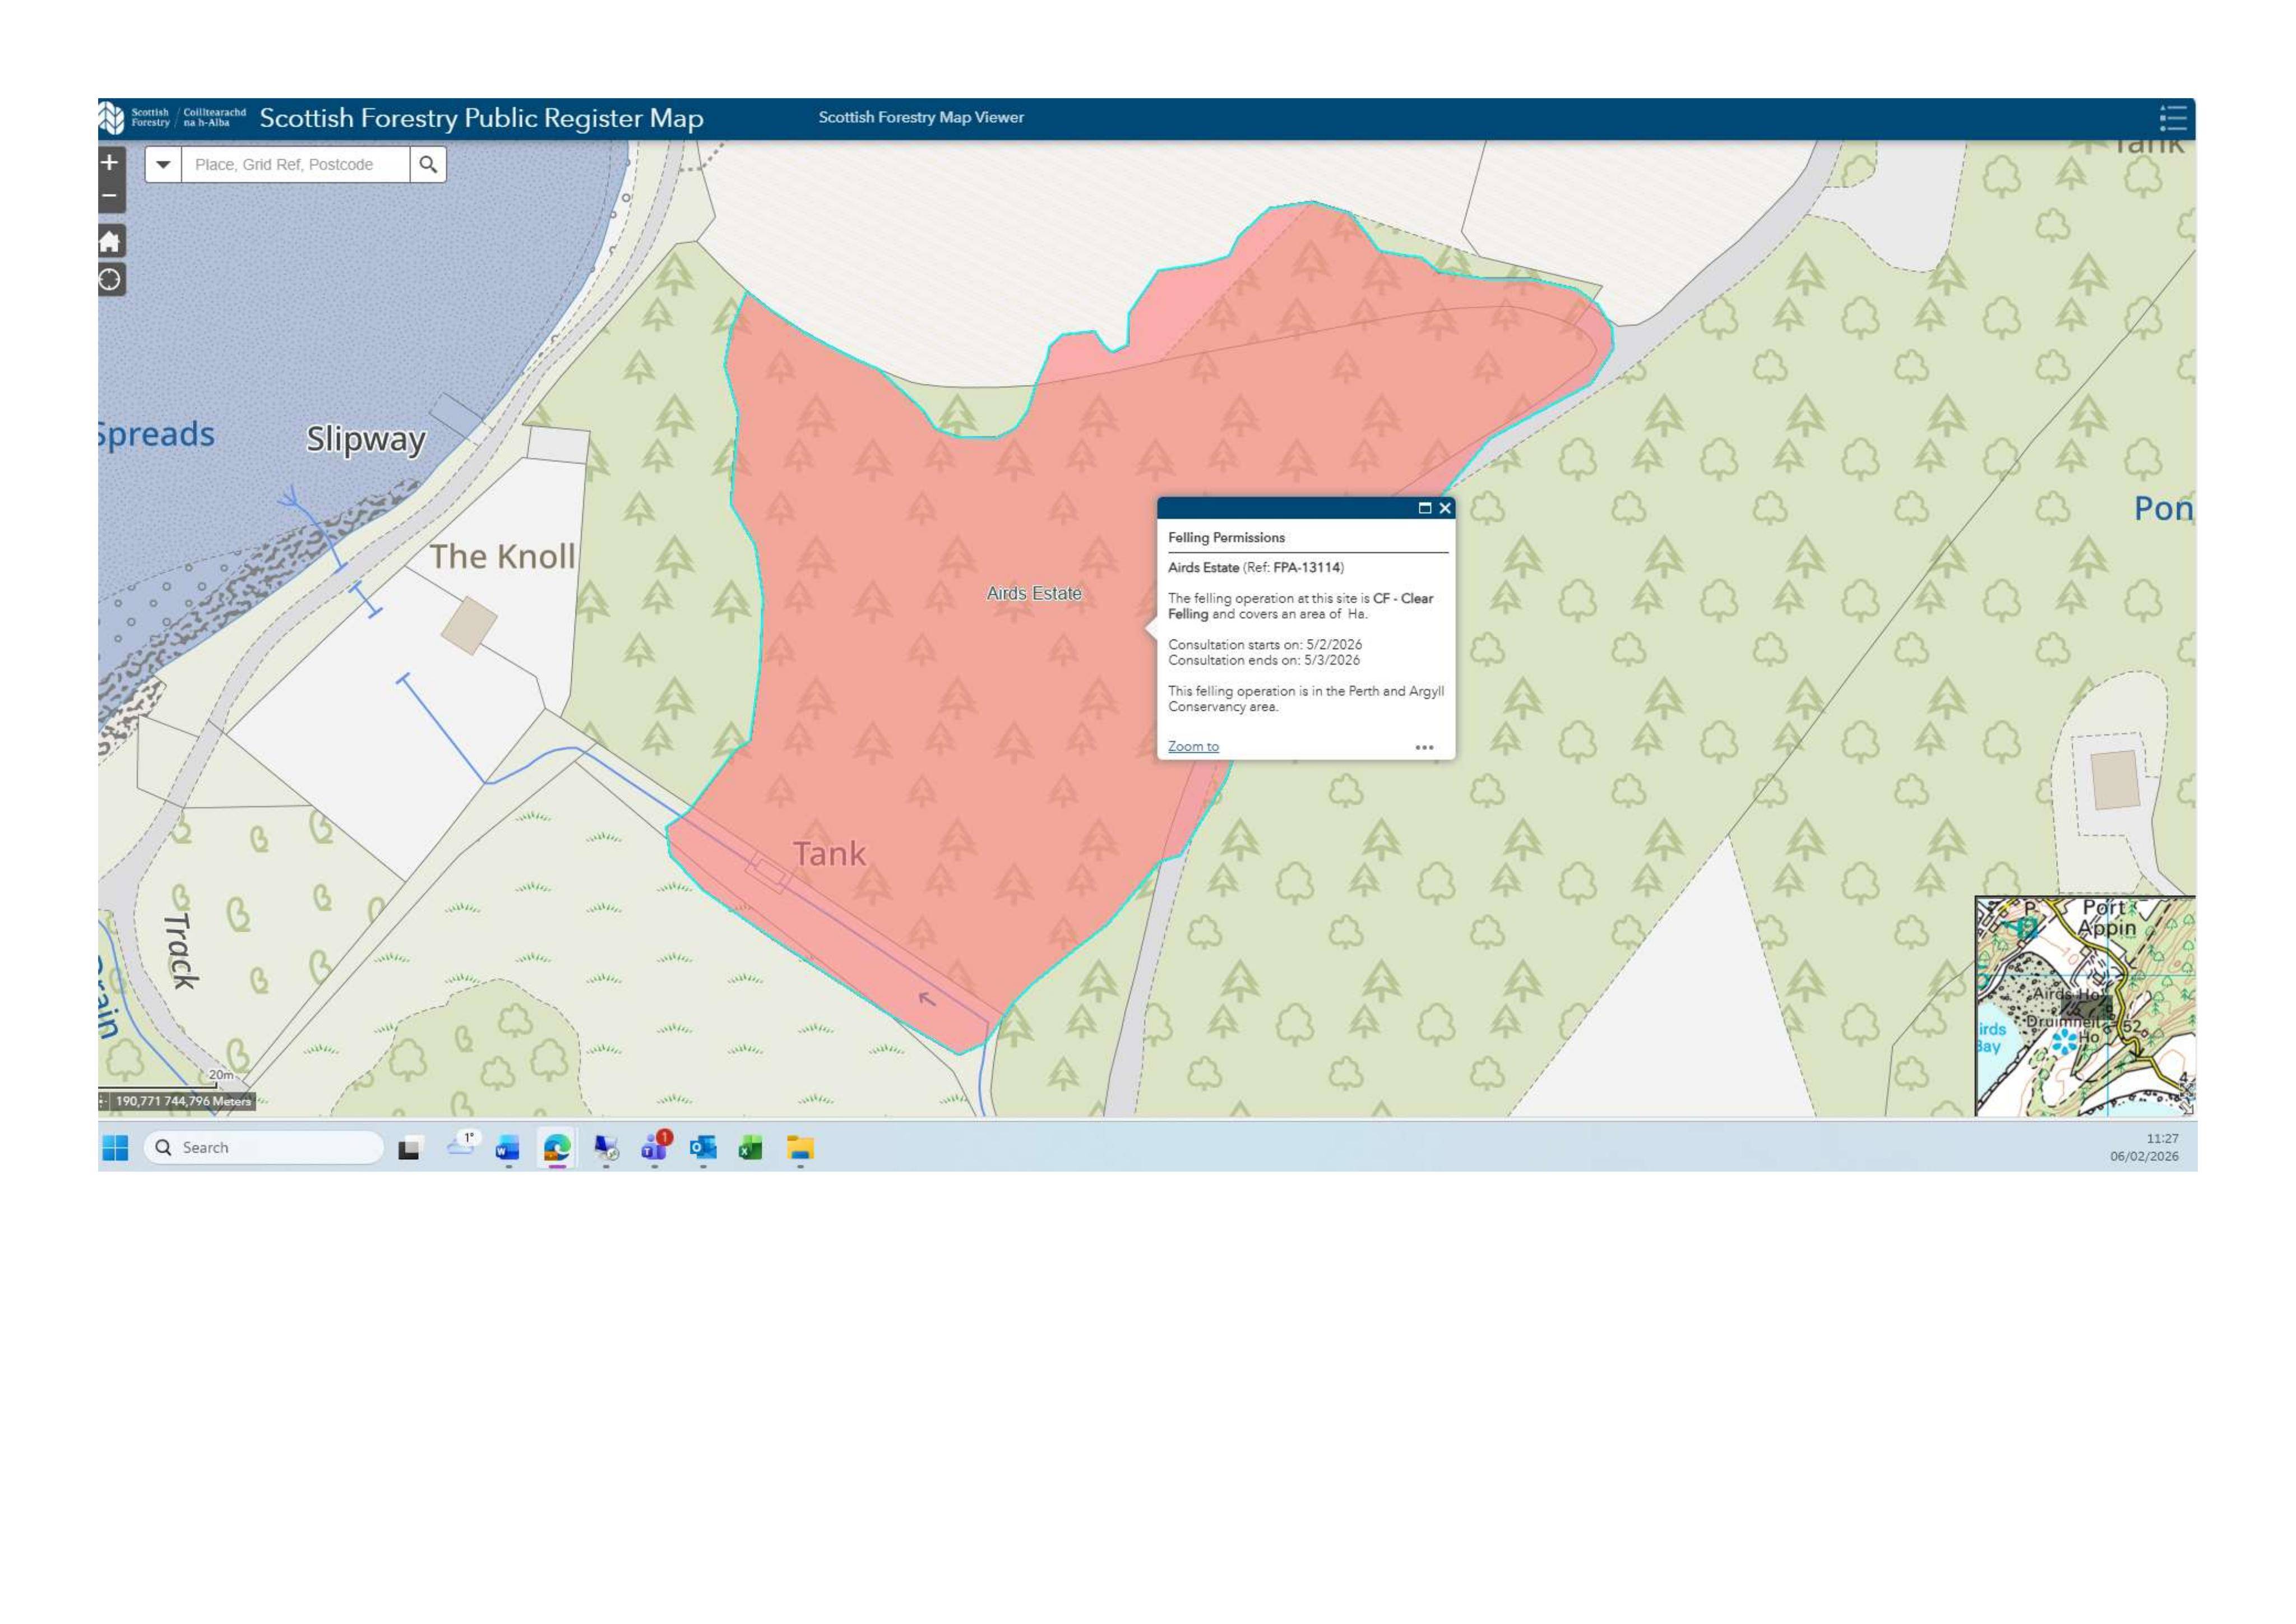The width and height of the screenshot is (2296, 1624).
Task: Switch to Microsoft Edge on the taskbar
Action: [557, 1148]
